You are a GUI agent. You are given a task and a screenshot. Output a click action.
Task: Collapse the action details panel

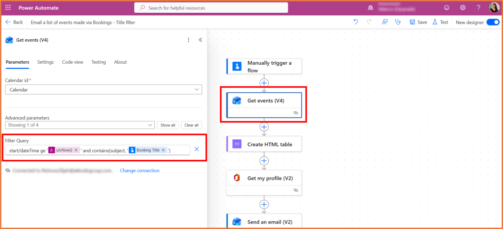[200, 40]
